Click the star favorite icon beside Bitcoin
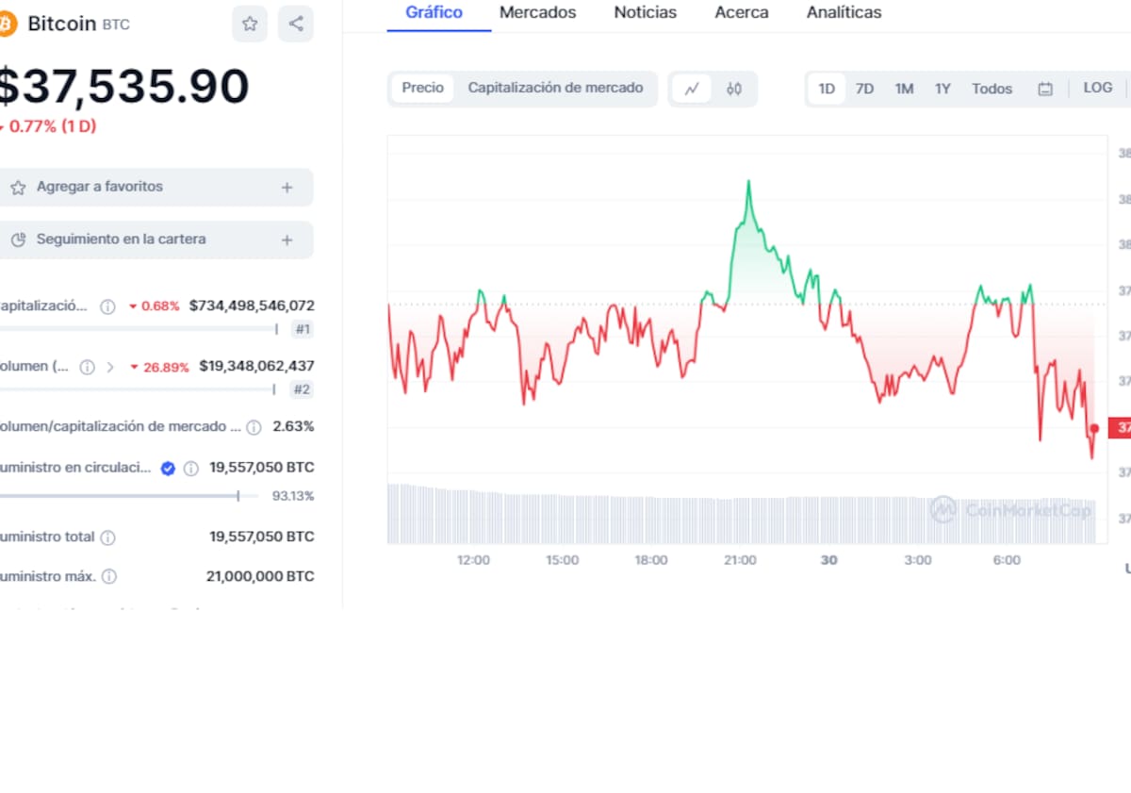This screenshot has width=1131, height=793. pos(250,24)
